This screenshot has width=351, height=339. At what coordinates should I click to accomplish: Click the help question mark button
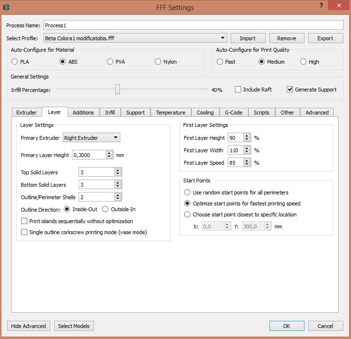pos(320,5)
